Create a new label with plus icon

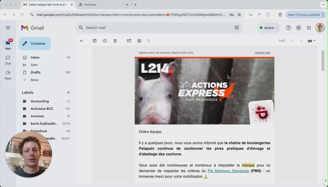pyautogui.click(x=68, y=92)
